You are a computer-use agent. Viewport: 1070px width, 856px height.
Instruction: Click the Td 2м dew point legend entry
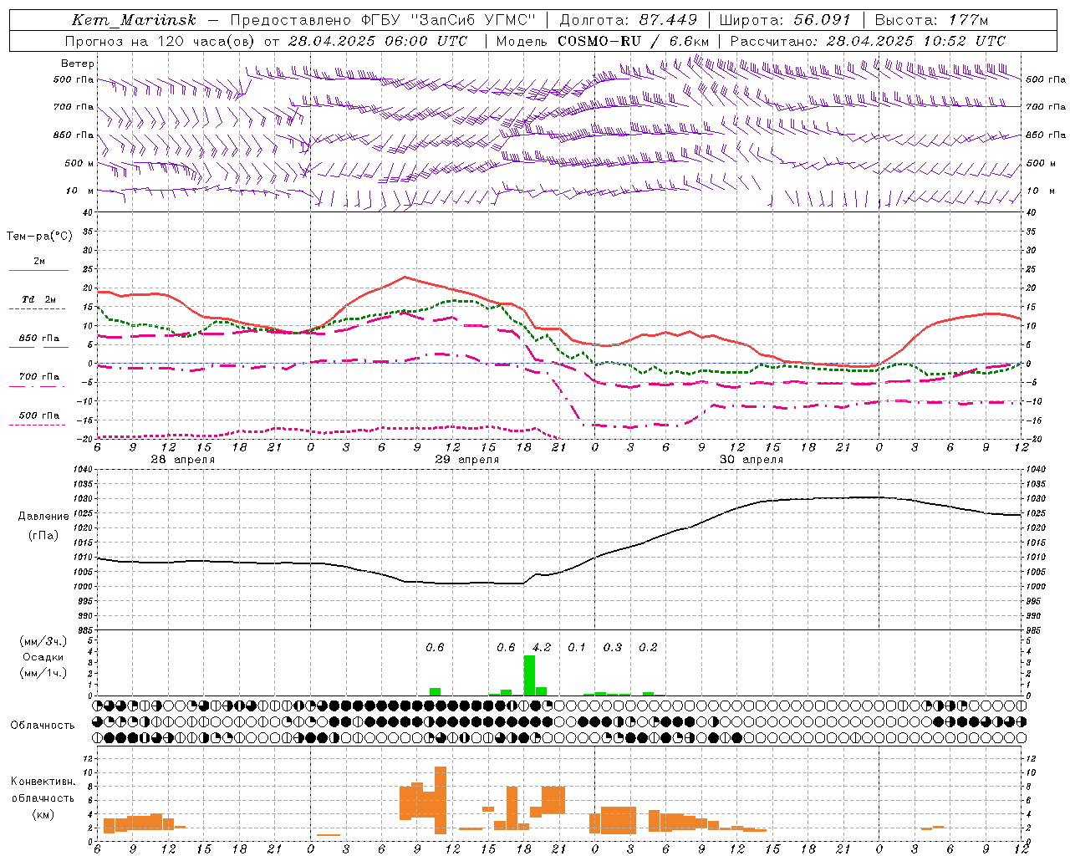point(39,299)
